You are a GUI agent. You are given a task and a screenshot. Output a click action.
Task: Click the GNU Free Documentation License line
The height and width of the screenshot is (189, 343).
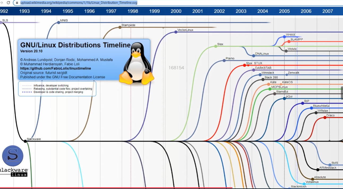pyautogui.click(x=63, y=77)
